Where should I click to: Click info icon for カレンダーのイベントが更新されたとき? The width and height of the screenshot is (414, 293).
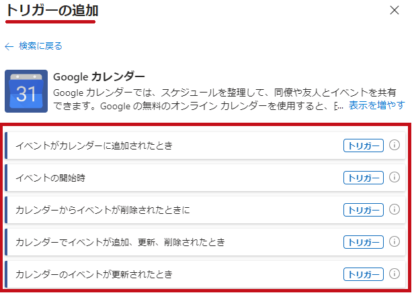coord(395,274)
